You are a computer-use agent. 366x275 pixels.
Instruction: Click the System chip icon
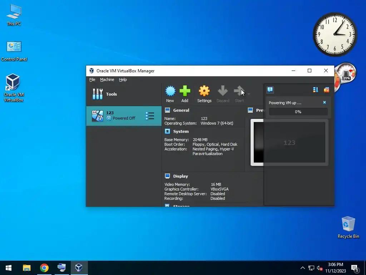tap(167, 131)
